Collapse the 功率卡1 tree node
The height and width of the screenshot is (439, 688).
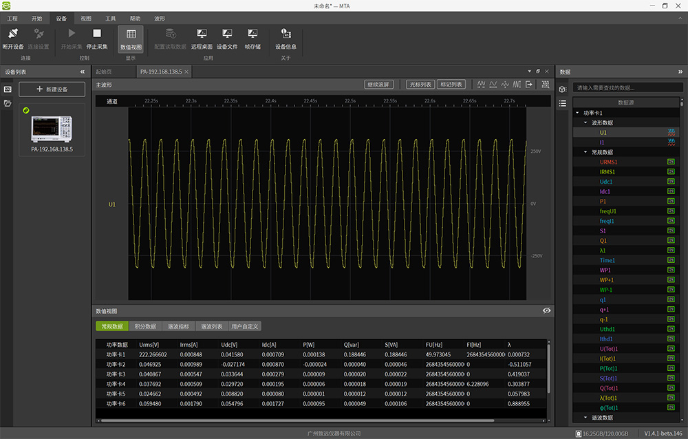(577, 113)
